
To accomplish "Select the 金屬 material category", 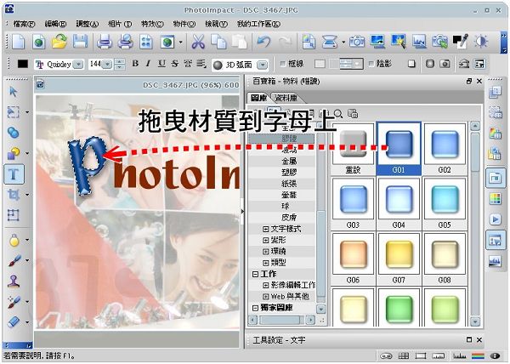I will (x=289, y=162).
